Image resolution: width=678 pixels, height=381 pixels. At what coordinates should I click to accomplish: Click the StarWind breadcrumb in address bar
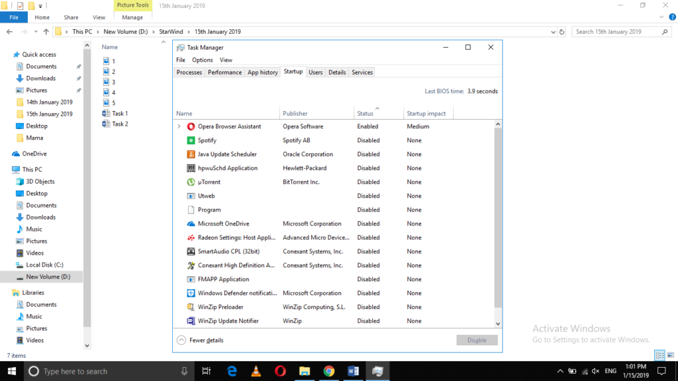[171, 32]
